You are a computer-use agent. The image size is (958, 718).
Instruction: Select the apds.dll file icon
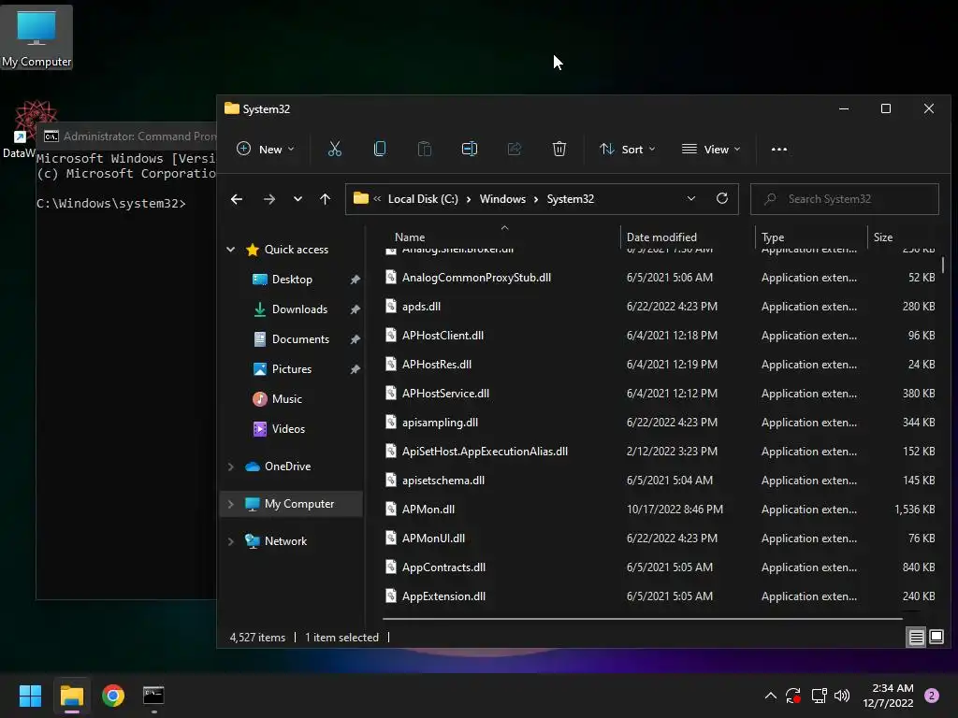[391, 306]
